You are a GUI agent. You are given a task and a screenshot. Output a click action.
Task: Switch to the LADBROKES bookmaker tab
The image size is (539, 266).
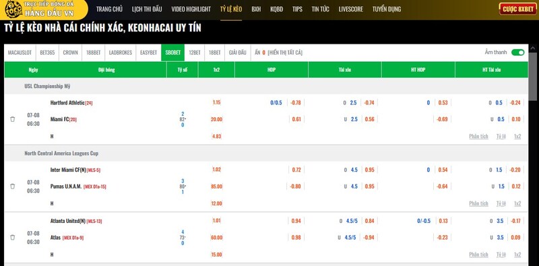click(121, 53)
